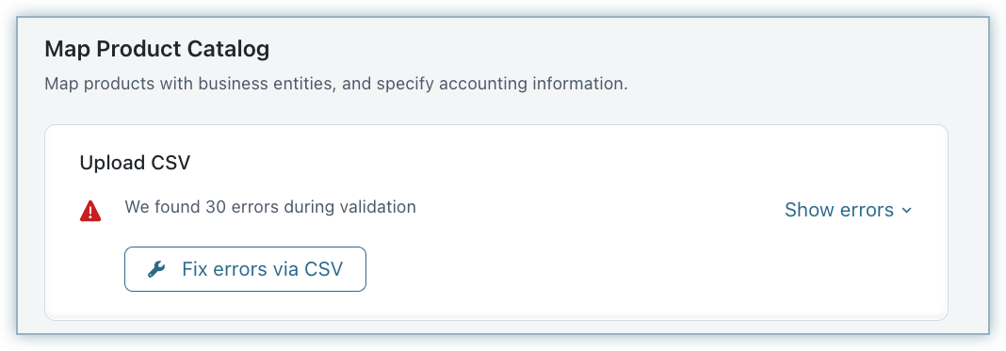The image size is (1006, 351).
Task: Click the red warning triangle icon
Action: click(x=90, y=210)
